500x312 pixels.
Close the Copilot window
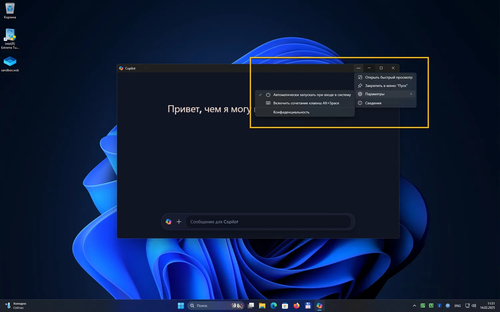coord(393,68)
